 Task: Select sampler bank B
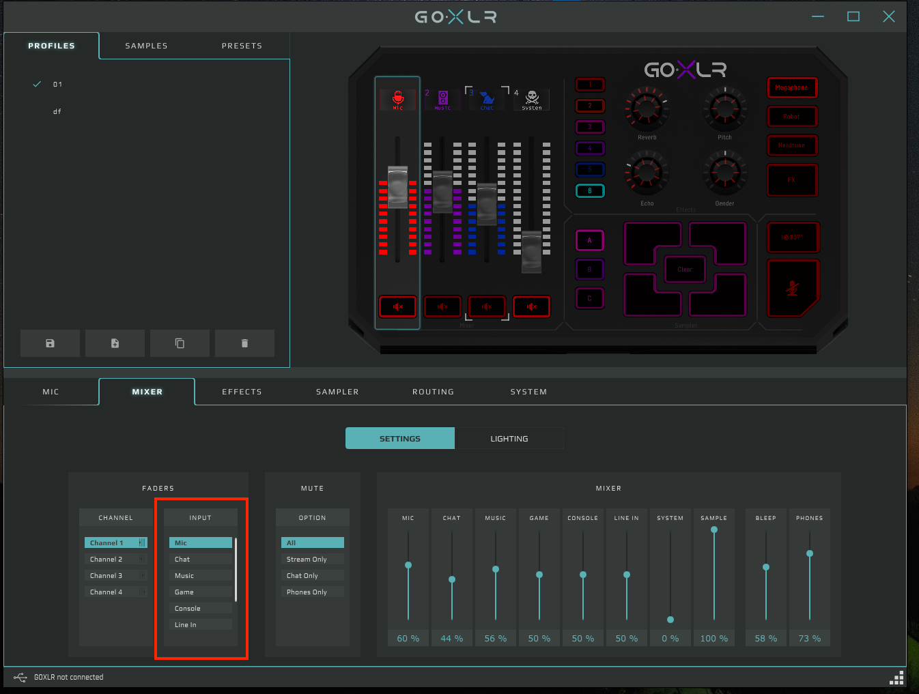pos(590,270)
